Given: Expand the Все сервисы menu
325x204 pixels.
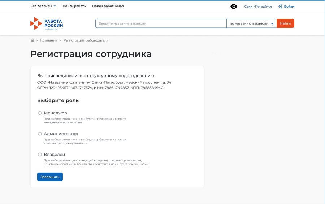Looking at the screenshot, I should coord(40,6).
